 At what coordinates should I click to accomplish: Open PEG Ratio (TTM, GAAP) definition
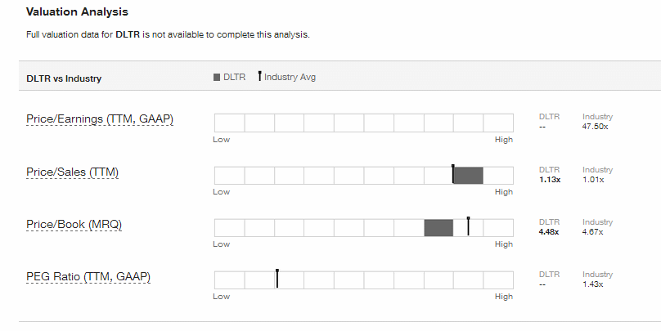coord(88,277)
